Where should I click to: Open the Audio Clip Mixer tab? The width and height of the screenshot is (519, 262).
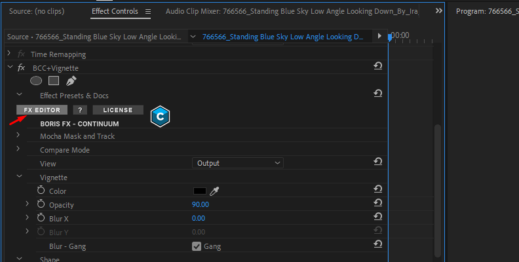click(292, 11)
